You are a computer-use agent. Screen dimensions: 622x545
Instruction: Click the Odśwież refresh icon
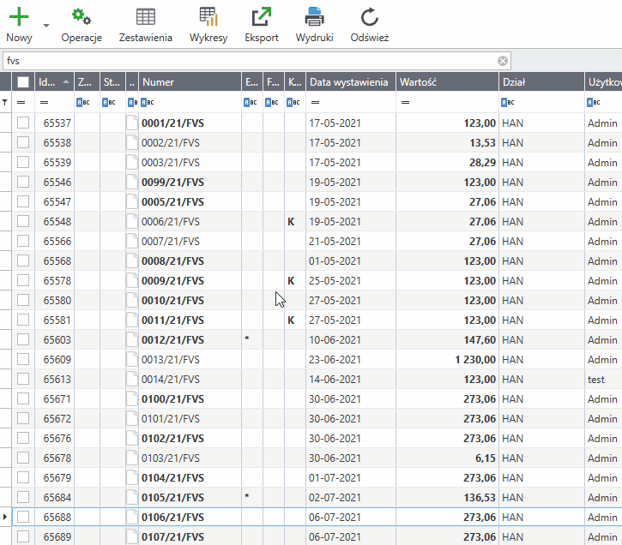click(x=370, y=17)
